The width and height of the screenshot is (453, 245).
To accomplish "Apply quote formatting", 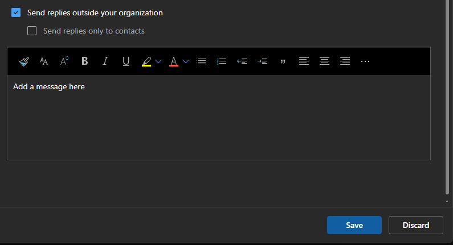I will 283,61.
